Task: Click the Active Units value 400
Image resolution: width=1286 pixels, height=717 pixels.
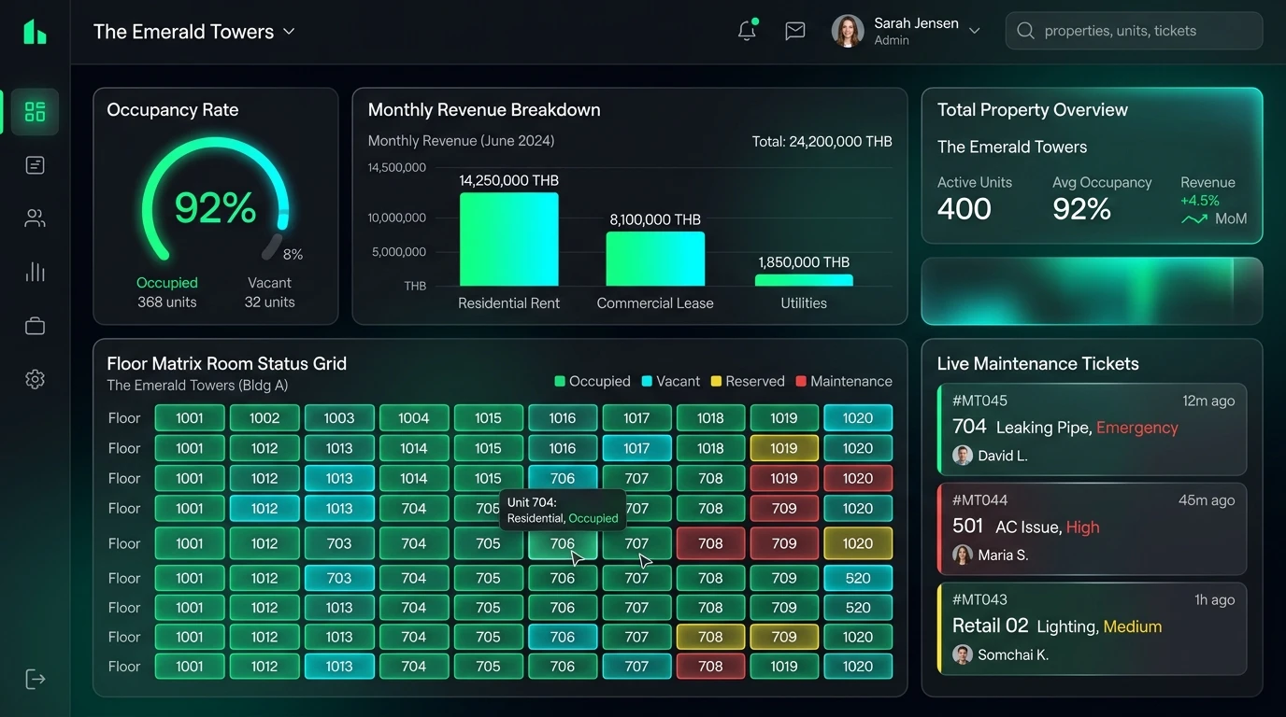Action: (x=964, y=208)
